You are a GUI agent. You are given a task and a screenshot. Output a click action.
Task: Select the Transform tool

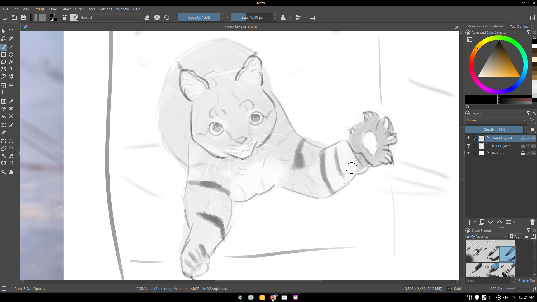click(4, 85)
